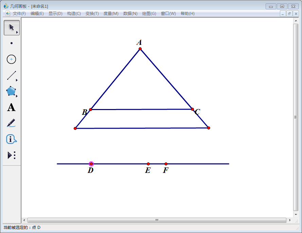
Task: Close the inner document window
Action: (x=296, y=14)
